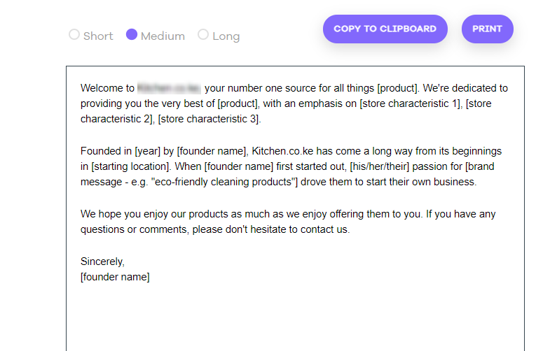Click the 'Long' length label text
Viewport: 557px width, 351px height.
click(226, 36)
